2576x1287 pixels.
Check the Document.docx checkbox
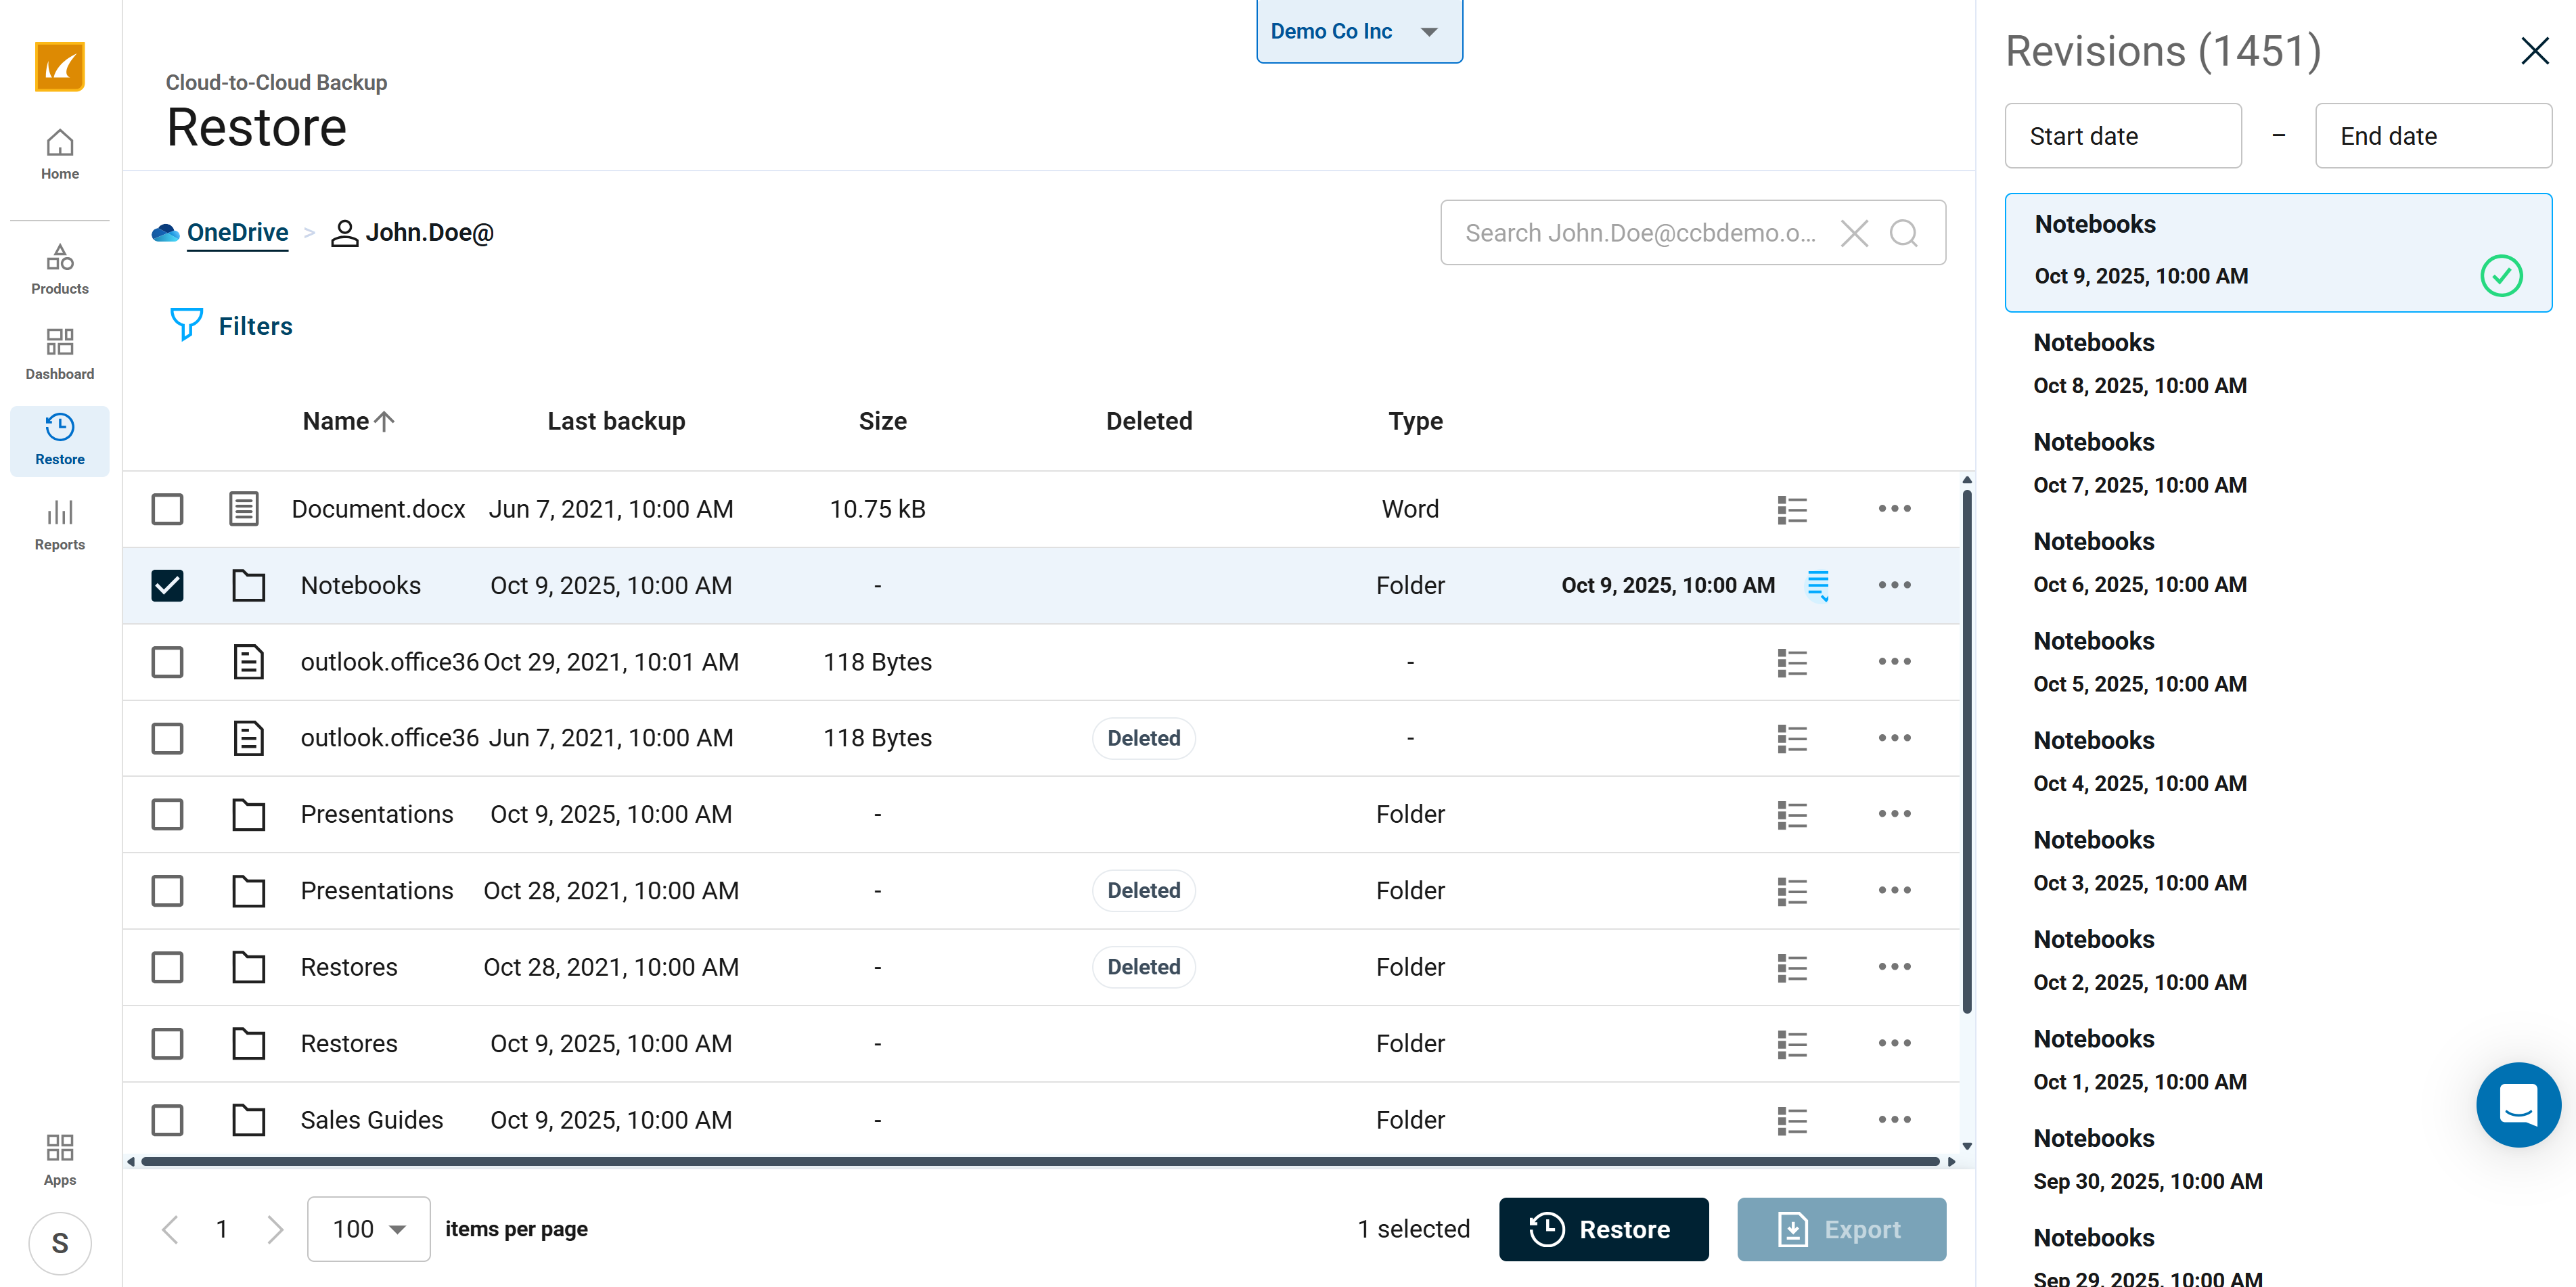click(167, 510)
